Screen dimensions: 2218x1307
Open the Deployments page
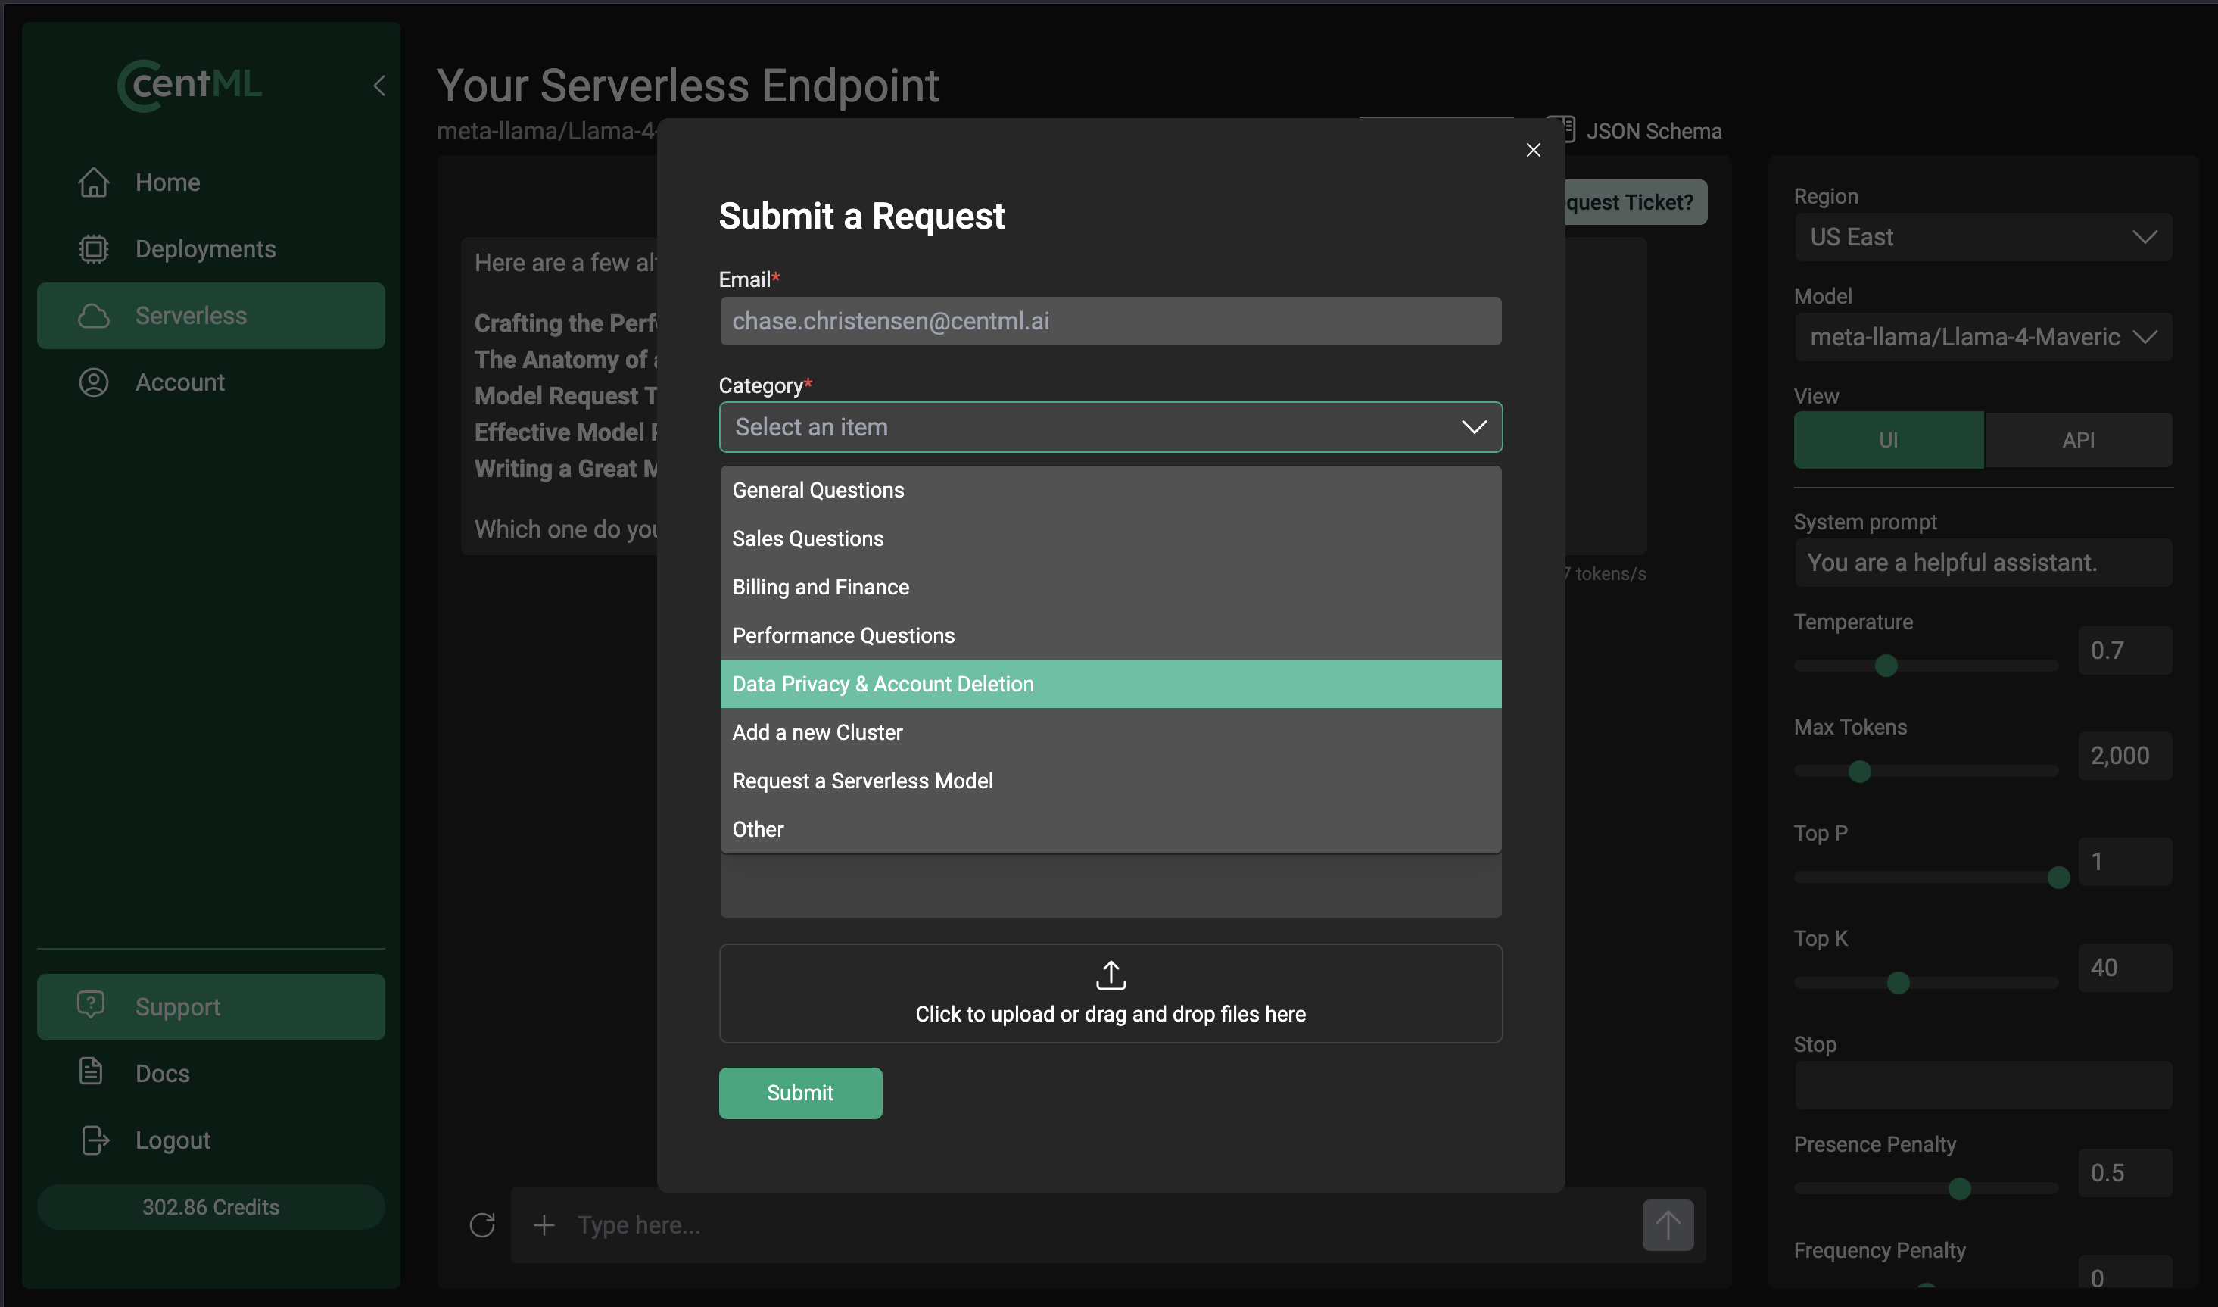[x=210, y=249]
